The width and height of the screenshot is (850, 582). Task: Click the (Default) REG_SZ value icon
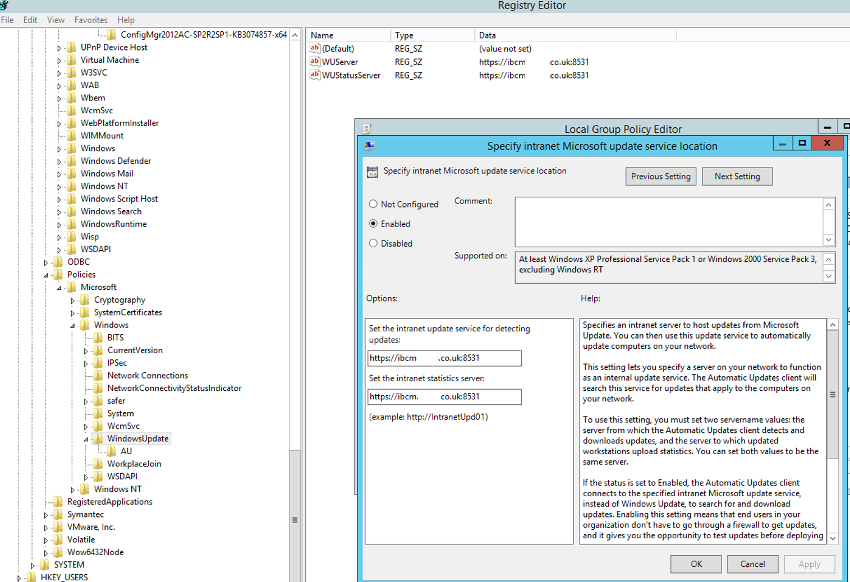point(314,48)
